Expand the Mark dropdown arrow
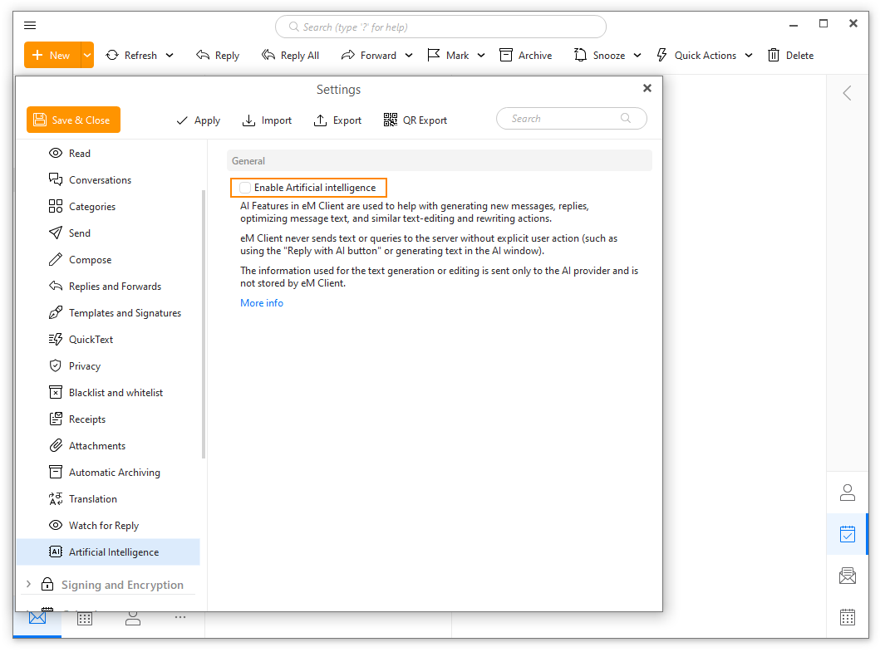Screen dimensions: 885x652 pyautogui.click(x=481, y=56)
